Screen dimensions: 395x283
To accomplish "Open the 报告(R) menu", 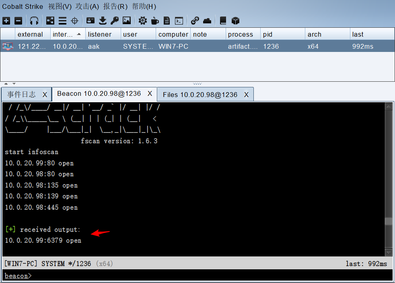I will 115,6.
